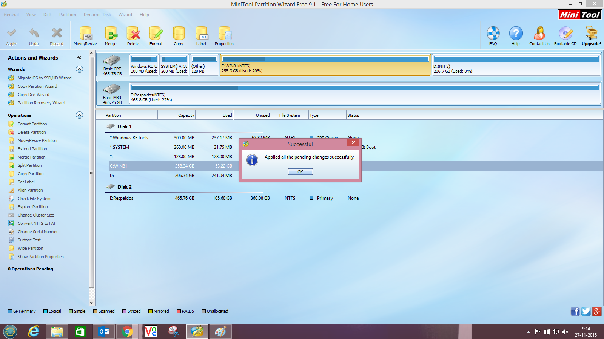Open the Help menu
This screenshot has height=339, width=604.
tap(144, 15)
